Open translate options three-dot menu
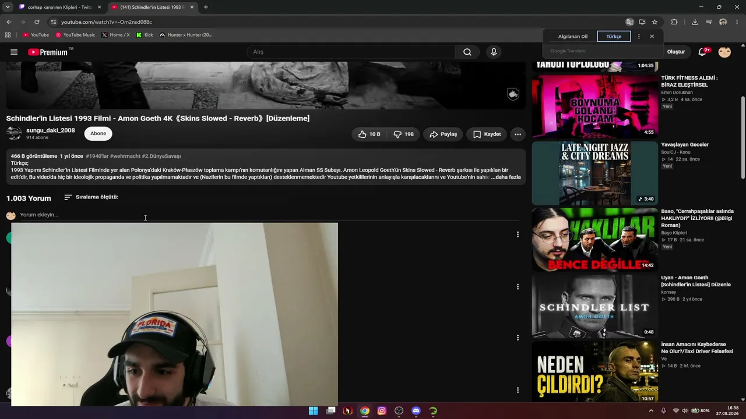This screenshot has width=746, height=419. click(639, 36)
